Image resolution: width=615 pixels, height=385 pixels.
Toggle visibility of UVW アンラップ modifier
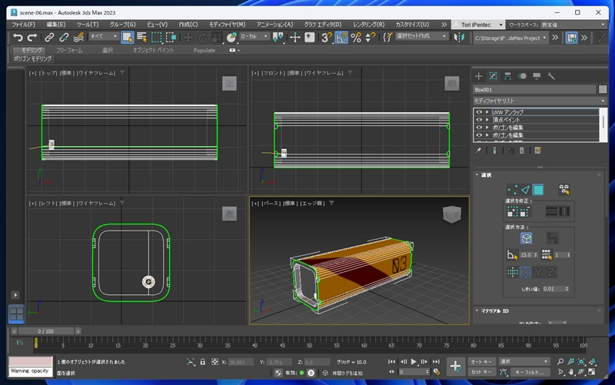[479, 112]
